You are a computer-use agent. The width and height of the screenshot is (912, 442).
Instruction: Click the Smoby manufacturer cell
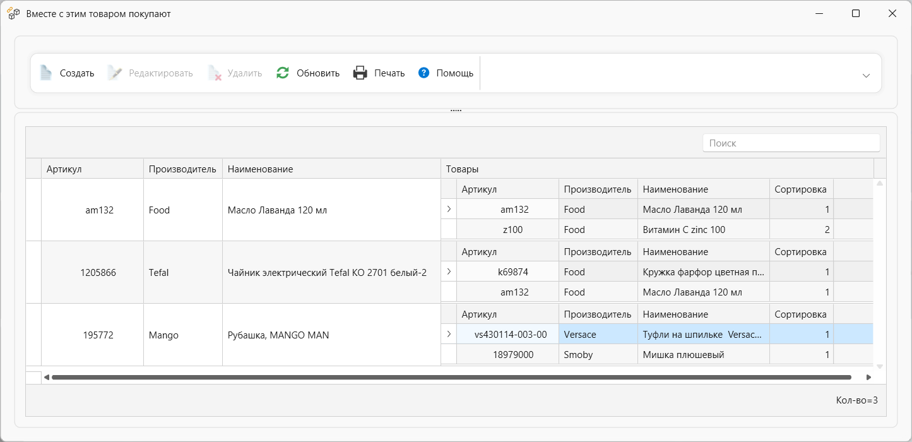point(598,355)
